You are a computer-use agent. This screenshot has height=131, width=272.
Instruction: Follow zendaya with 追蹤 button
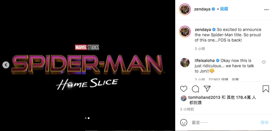click(x=224, y=9)
